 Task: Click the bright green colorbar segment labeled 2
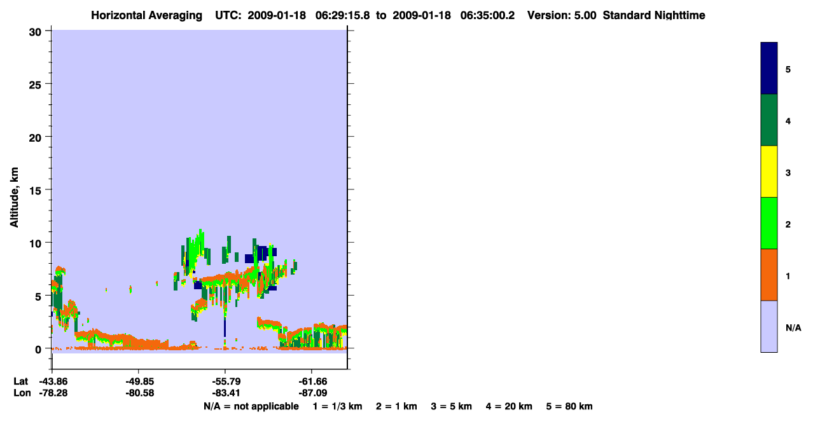pos(768,222)
